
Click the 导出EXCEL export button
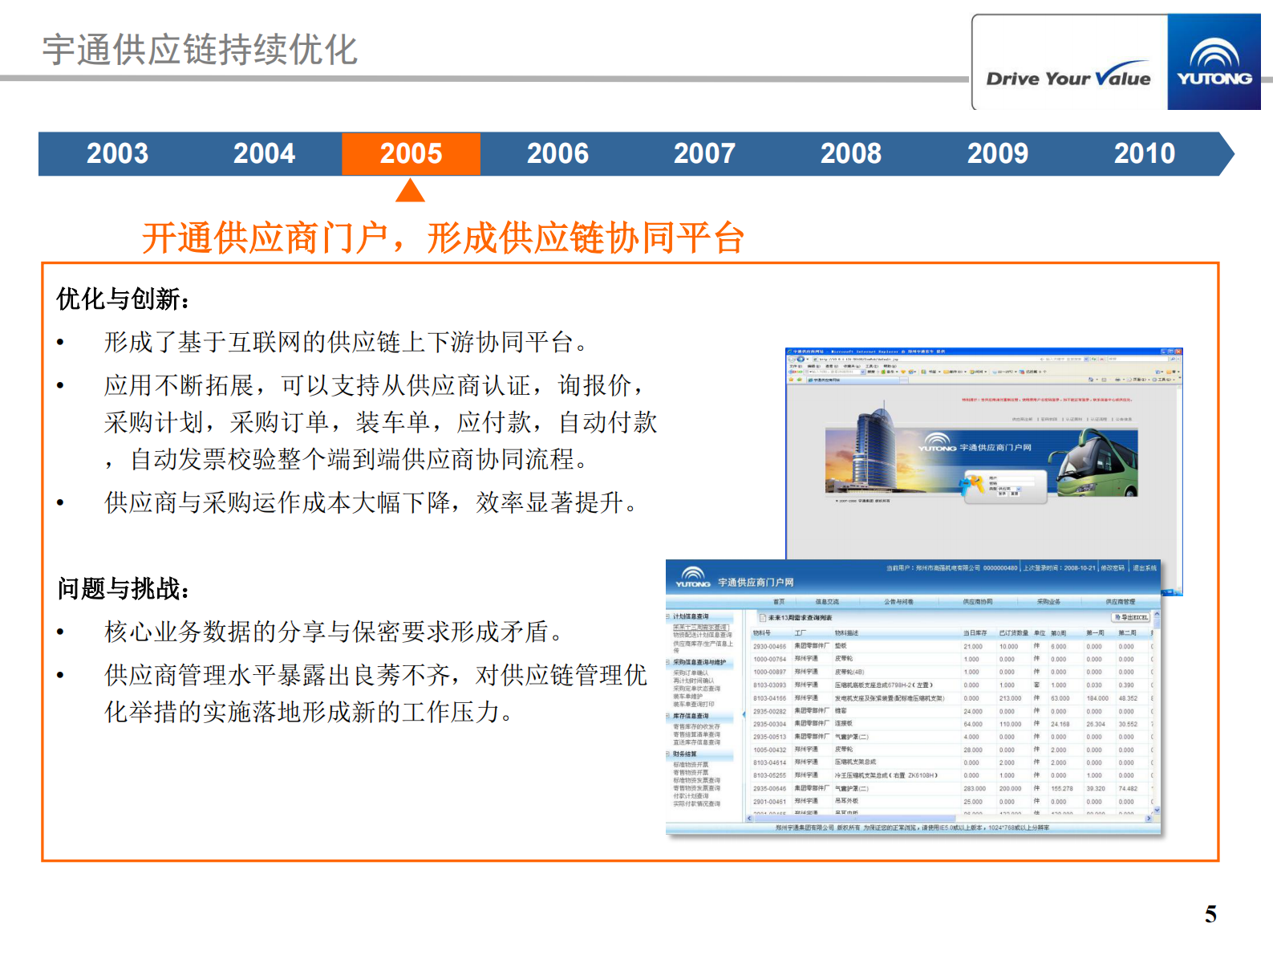click(1131, 617)
